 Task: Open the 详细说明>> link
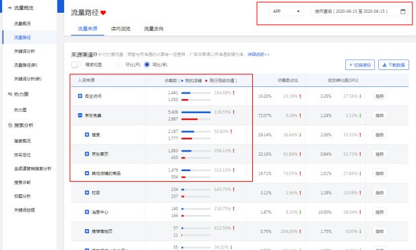point(258,55)
